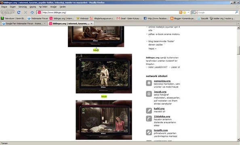
Task: Open the back/forward history dropdown arrow
Action: pos(13,12)
